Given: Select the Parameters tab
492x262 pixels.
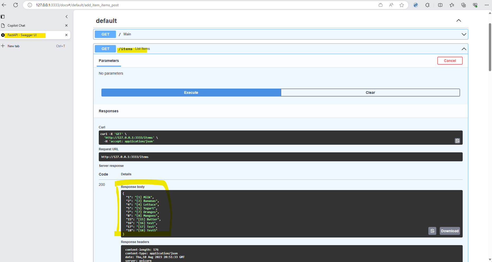Looking at the screenshot, I should click(x=109, y=61).
